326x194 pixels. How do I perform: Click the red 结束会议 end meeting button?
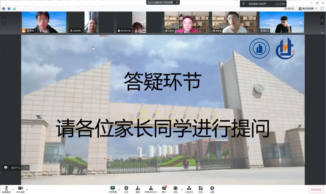(x=316, y=190)
